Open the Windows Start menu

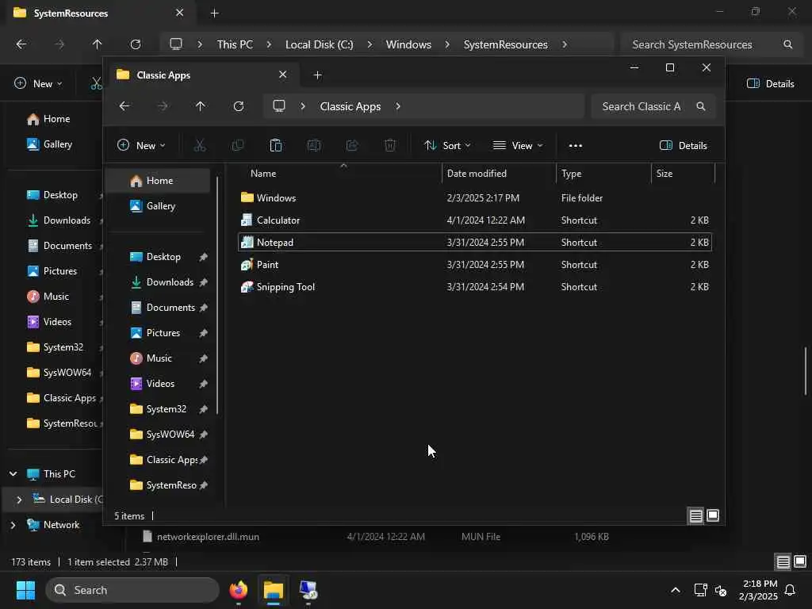(25, 590)
